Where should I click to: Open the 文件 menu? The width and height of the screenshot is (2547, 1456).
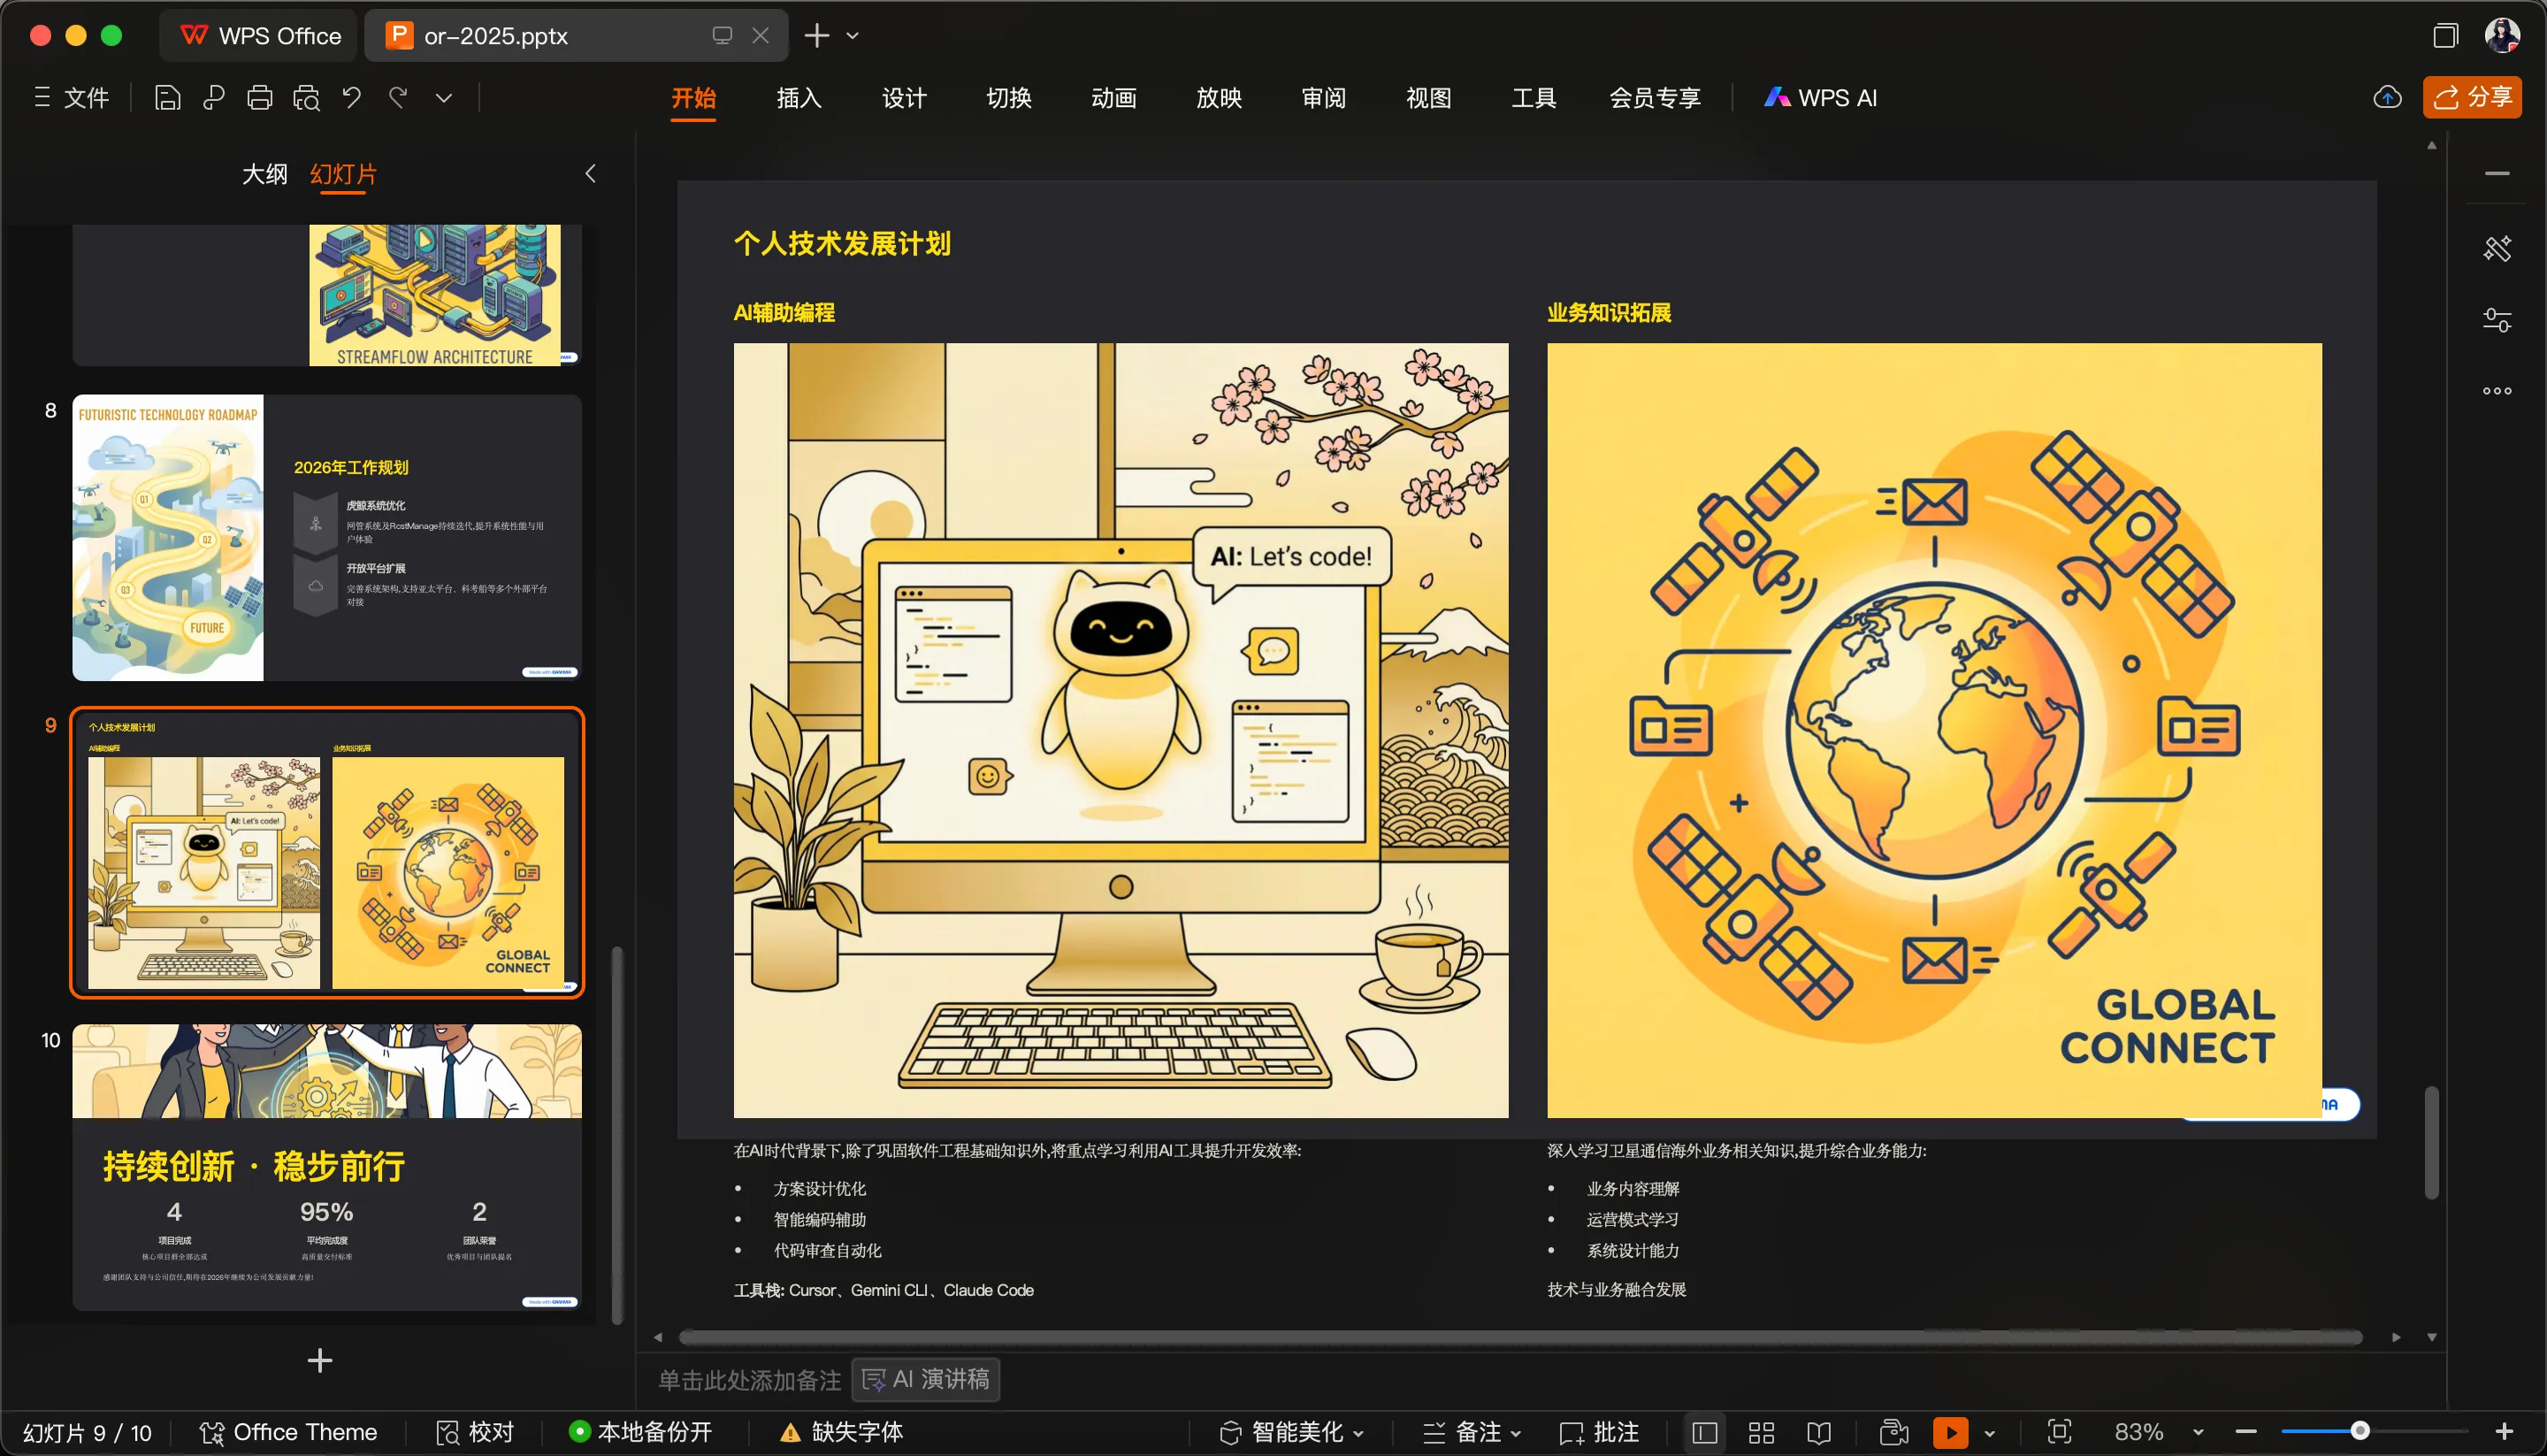[x=72, y=97]
